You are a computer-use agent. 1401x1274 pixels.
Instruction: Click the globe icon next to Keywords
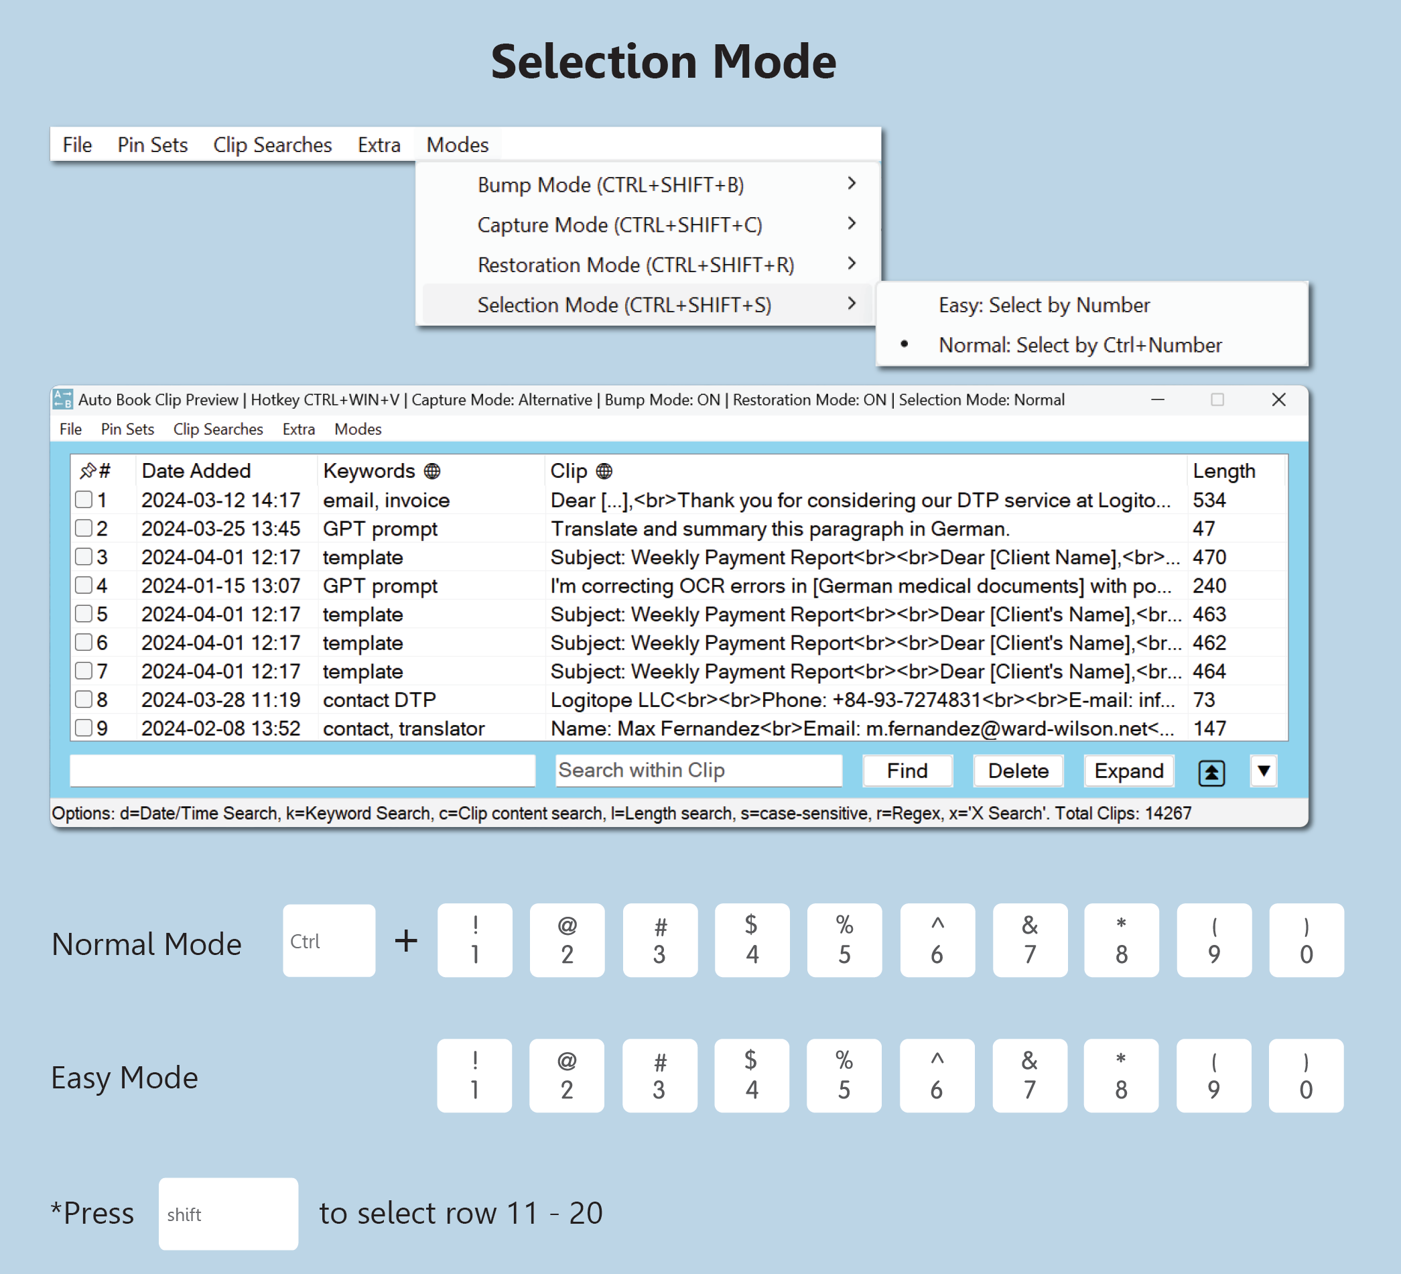point(431,471)
